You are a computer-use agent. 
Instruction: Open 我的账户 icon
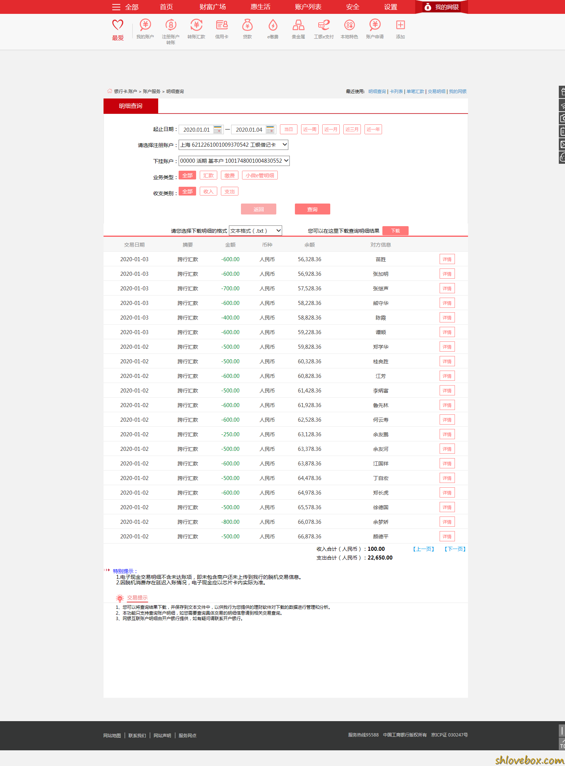point(145,25)
